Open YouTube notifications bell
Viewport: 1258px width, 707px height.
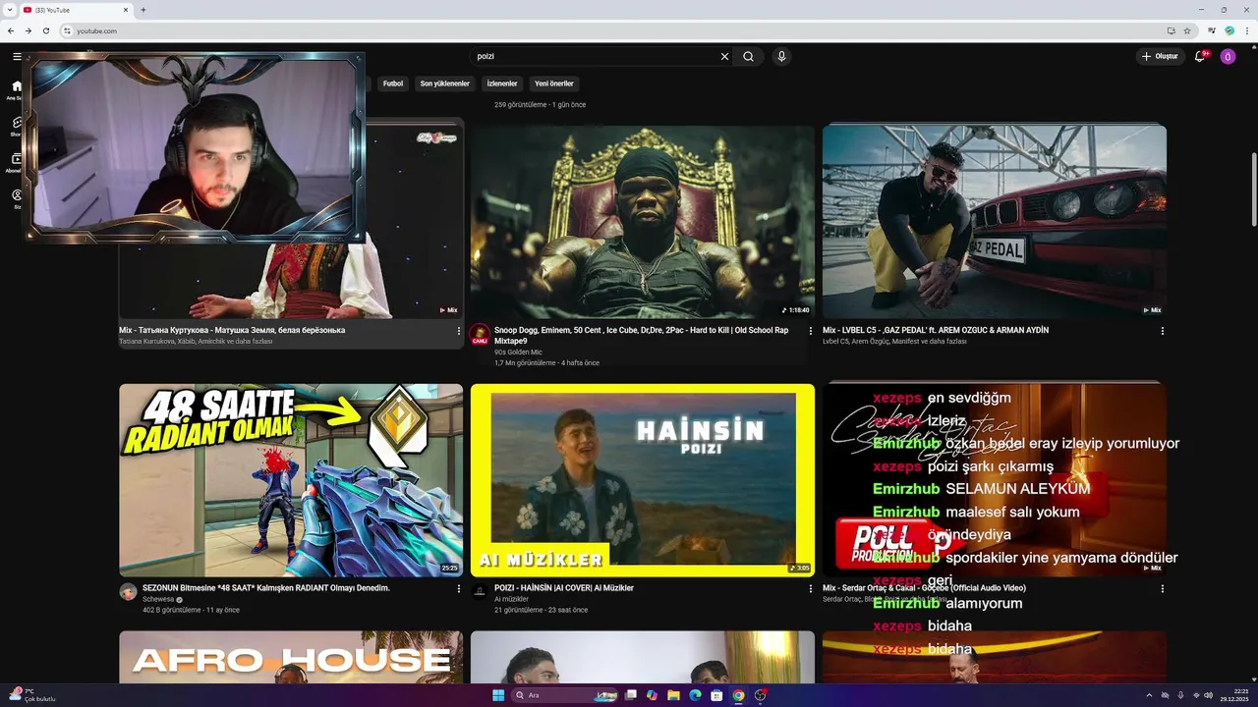(1199, 57)
